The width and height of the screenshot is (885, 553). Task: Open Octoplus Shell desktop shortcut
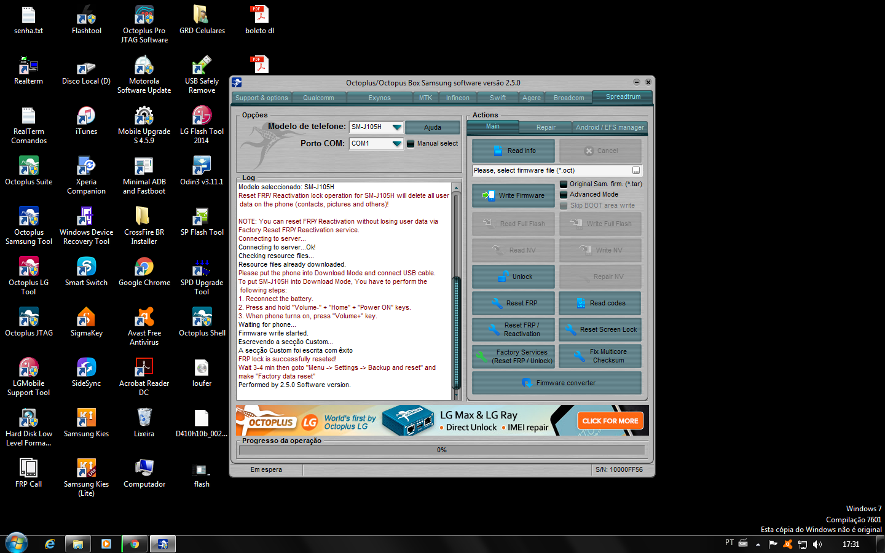point(202,321)
